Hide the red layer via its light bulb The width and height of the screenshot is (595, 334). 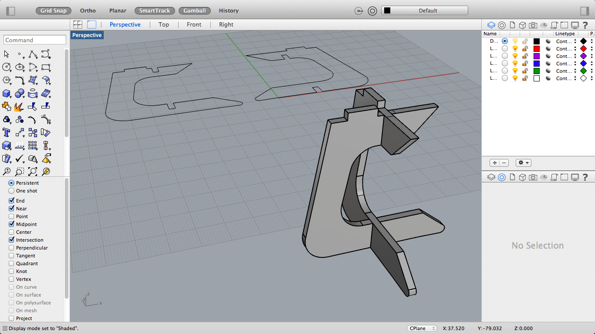click(x=515, y=49)
